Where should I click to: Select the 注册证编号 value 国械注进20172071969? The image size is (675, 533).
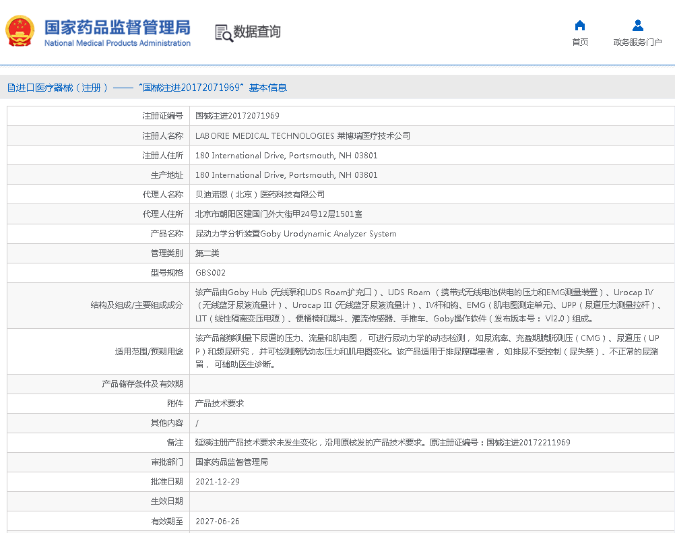coord(237,116)
